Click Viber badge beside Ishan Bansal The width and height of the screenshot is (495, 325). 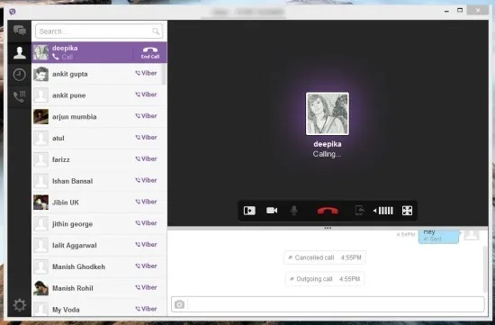point(146,180)
